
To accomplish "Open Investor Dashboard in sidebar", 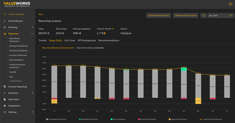I will click(x=18, y=55).
